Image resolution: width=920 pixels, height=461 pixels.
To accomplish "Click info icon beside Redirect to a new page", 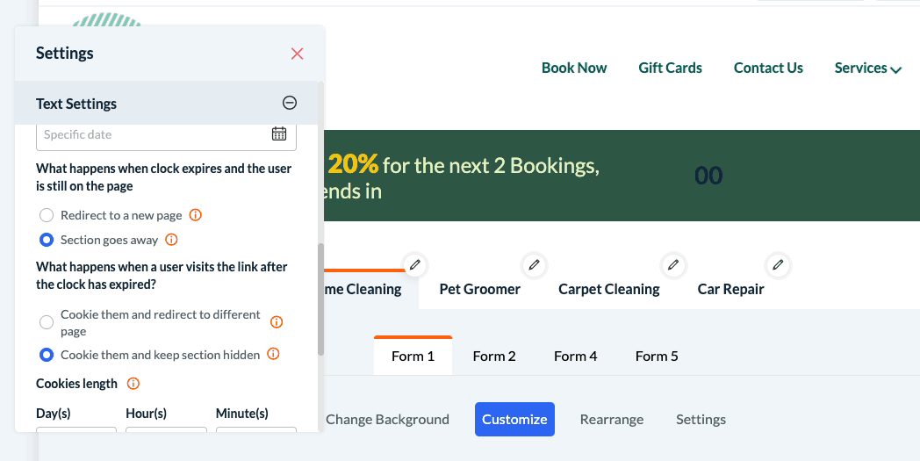I will (x=196, y=215).
